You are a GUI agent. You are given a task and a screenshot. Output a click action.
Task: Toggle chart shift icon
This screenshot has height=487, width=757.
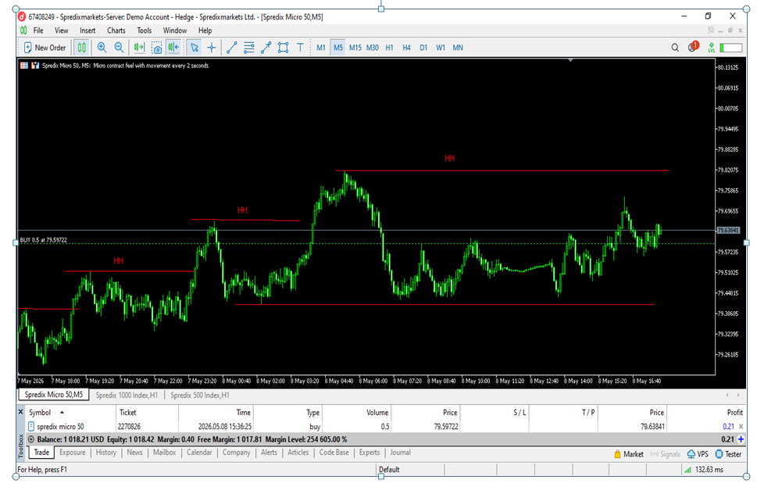coord(173,48)
